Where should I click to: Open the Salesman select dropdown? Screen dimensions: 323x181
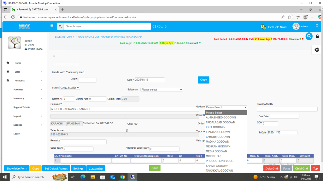[161, 90]
